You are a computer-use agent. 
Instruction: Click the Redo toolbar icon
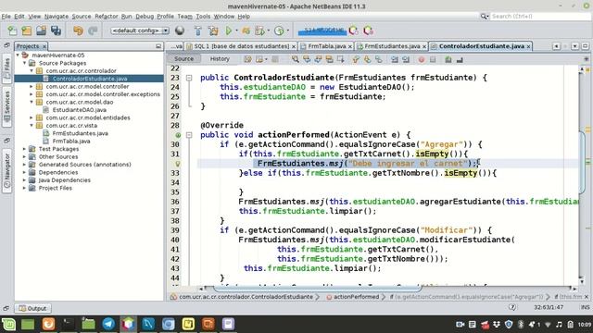click(93, 31)
